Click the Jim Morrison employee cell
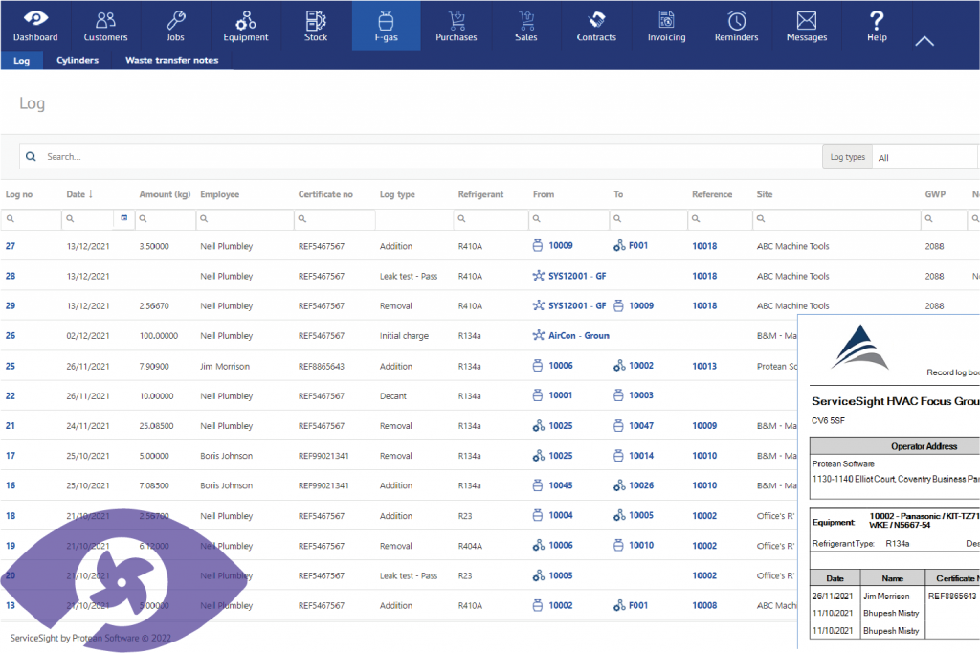Image resolution: width=980 pixels, height=653 pixels. click(224, 366)
